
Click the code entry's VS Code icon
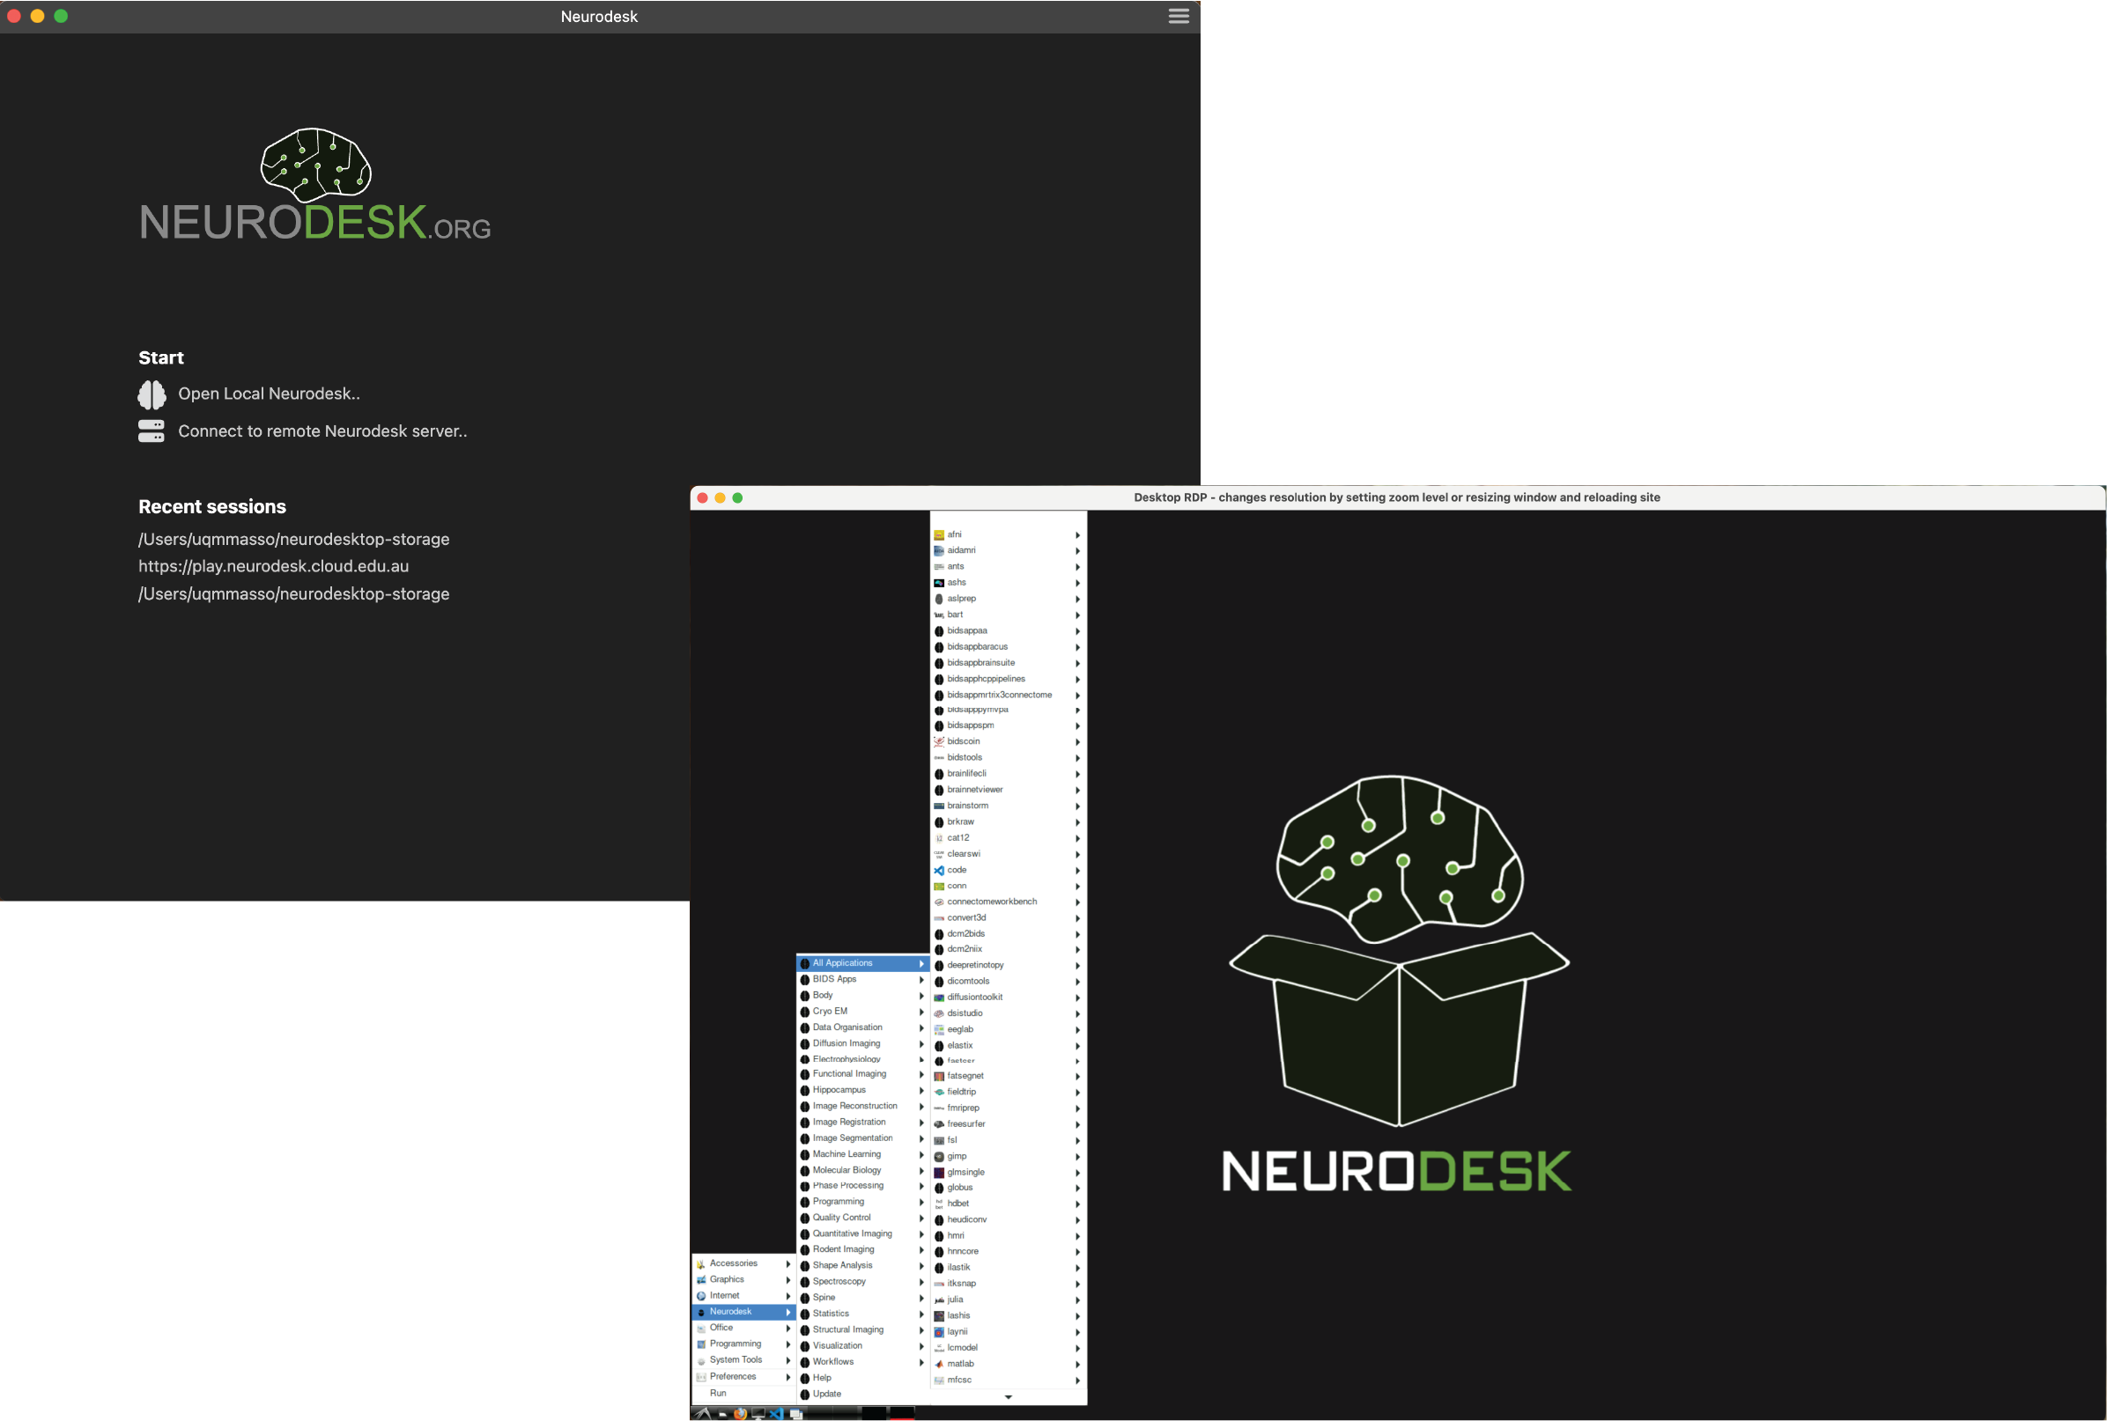pos(938,870)
